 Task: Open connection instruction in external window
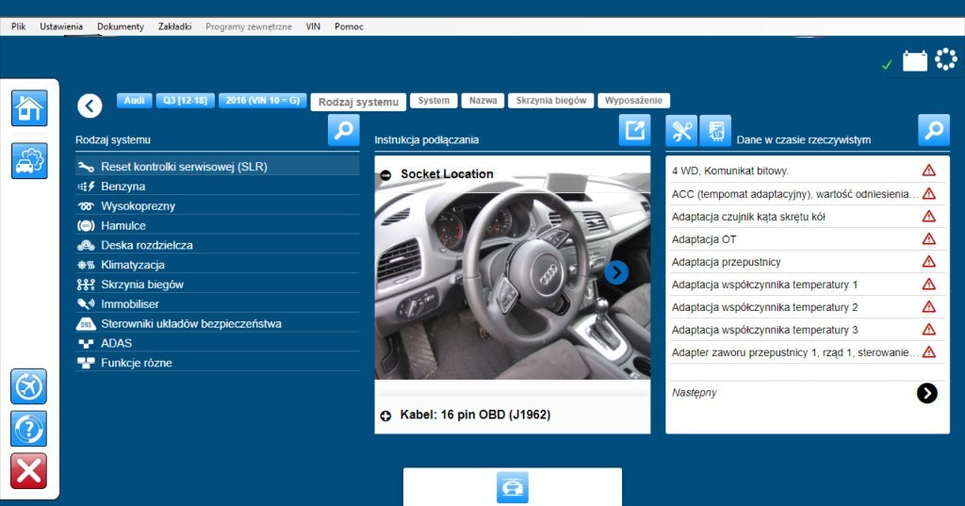tap(634, 130)
